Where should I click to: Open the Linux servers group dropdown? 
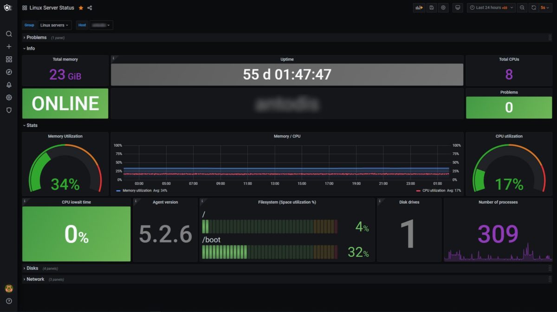(x=54, y=25)
